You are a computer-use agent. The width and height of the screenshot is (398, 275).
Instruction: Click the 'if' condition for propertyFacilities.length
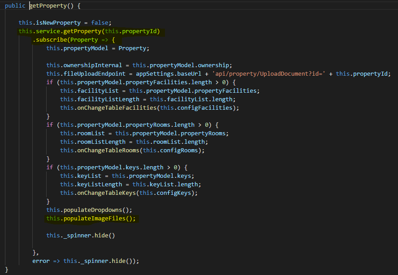pos(141,82)
